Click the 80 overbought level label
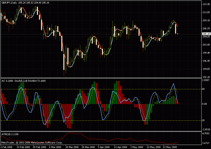 pos(203,89)
